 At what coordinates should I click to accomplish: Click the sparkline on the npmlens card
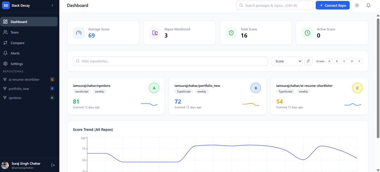point(149,104)
